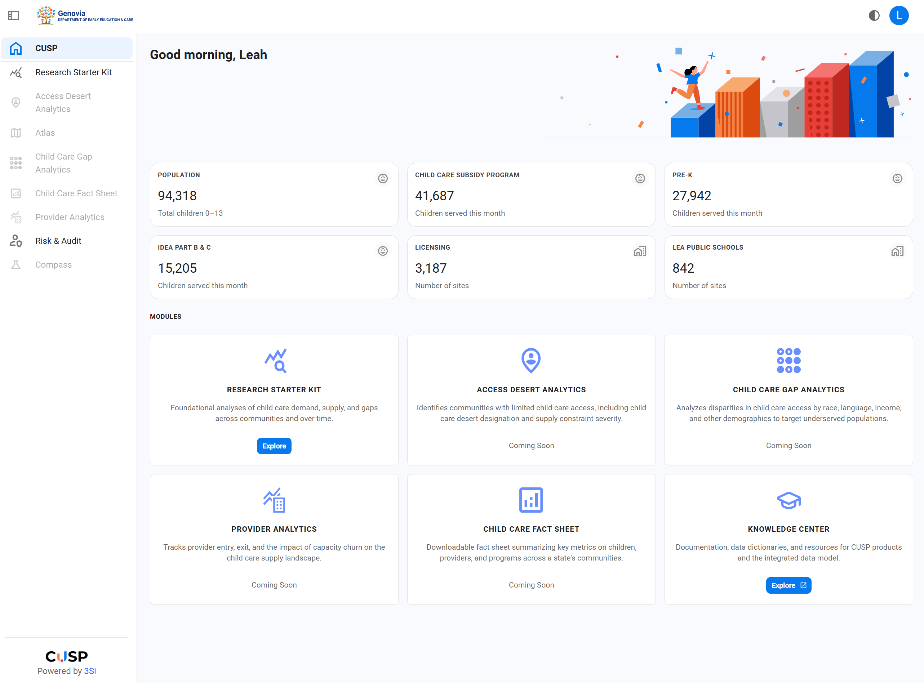924x683 pixels.
Task: Toggle dark mode contrast icon
Action: pos(874,16)
